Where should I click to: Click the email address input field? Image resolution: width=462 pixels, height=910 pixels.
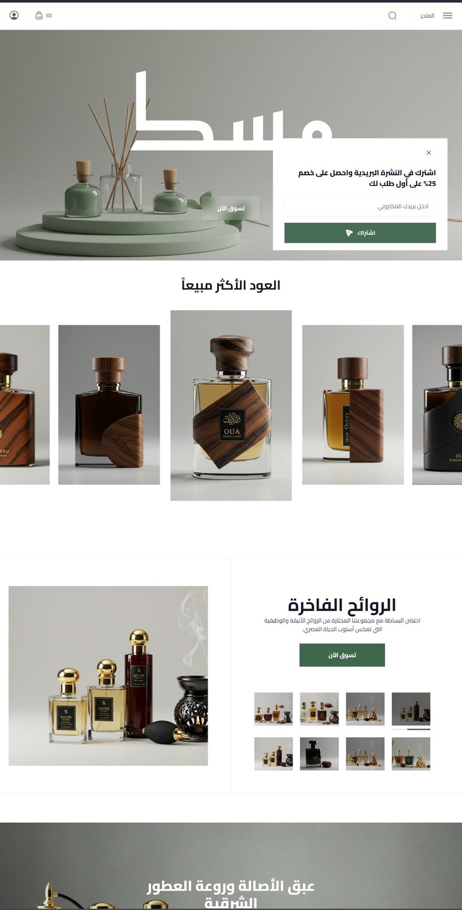pyautogui.click(x=360, y=206)
